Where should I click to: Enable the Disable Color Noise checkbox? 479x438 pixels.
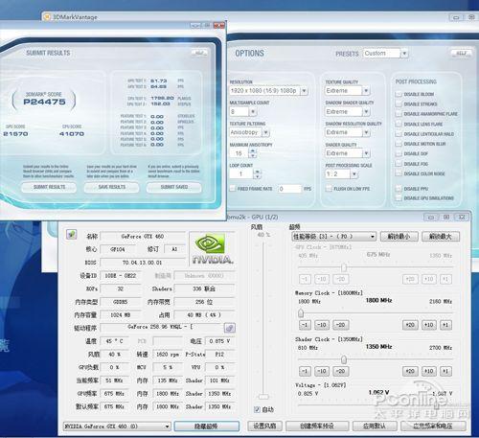399,173
